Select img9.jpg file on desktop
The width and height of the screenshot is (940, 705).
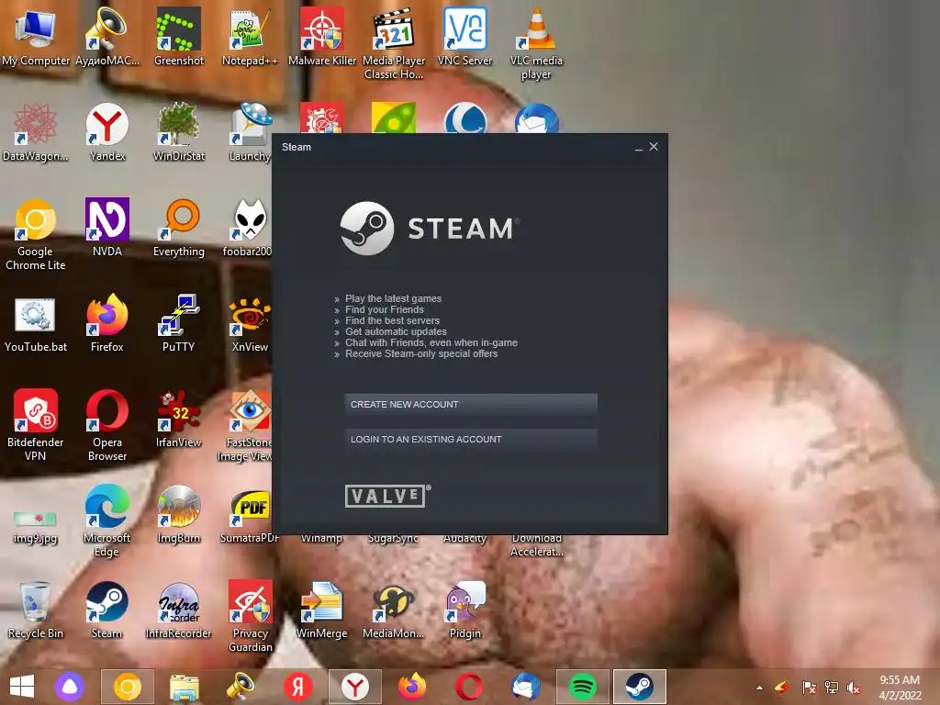coord(36,526)
